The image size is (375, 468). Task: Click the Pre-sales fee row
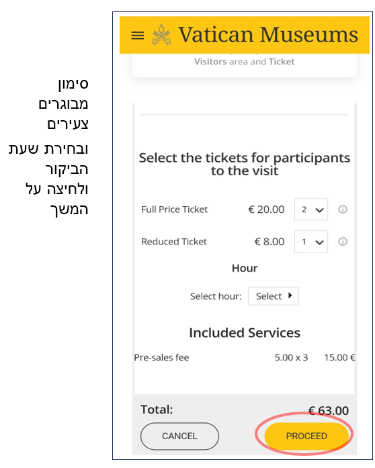point(245,358)
